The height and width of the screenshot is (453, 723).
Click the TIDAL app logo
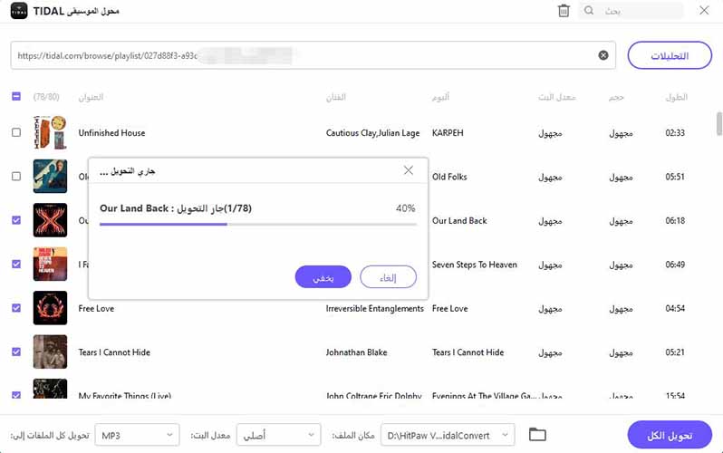point(19,11)
